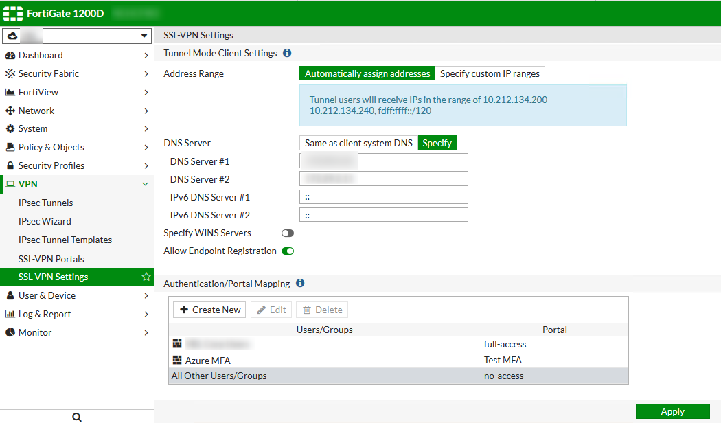The width and height of the screenshot is (721, 423).
Task: Open the sidebar search magnifier
Action: pos(77,417)
